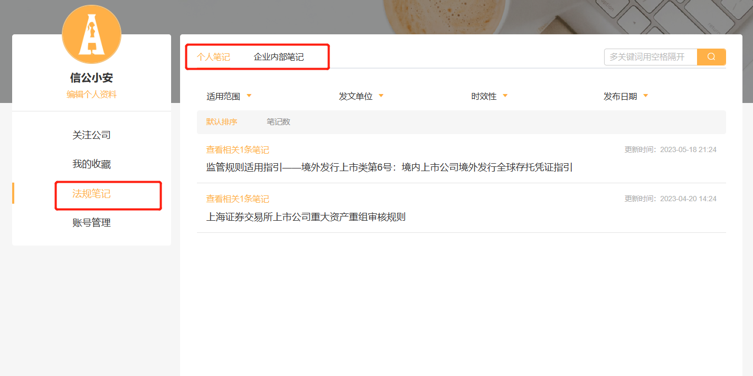Image resolution: width=753 pixels, height=376 pixels.
Task: Switch to the 个人笔记 tab
Action: (x=213, y=57)
